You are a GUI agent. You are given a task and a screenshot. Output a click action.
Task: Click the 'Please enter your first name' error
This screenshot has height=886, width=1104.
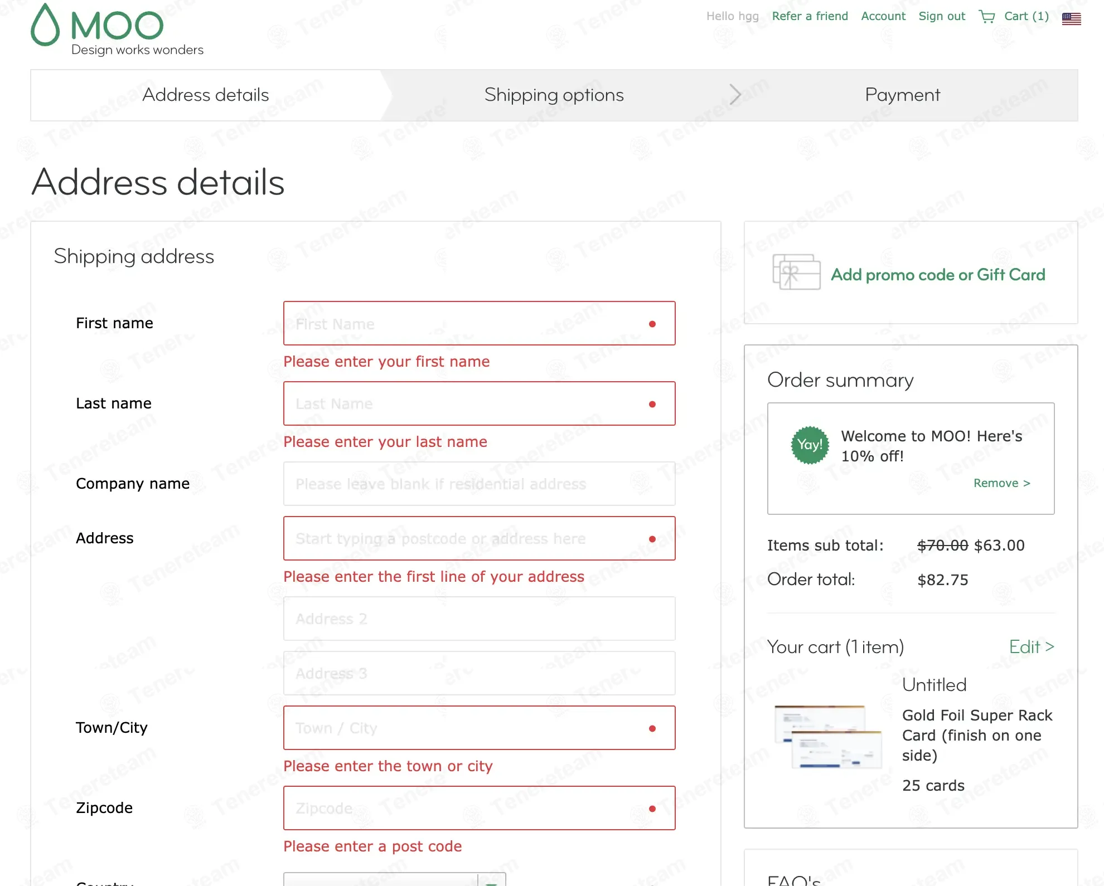(x=386, y=362)
